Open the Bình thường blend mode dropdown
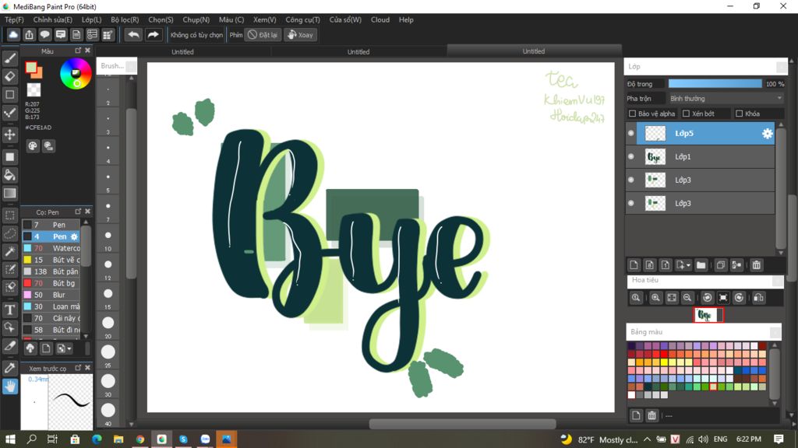The height and width of the screenshot is (448, 798). [726, 99]
